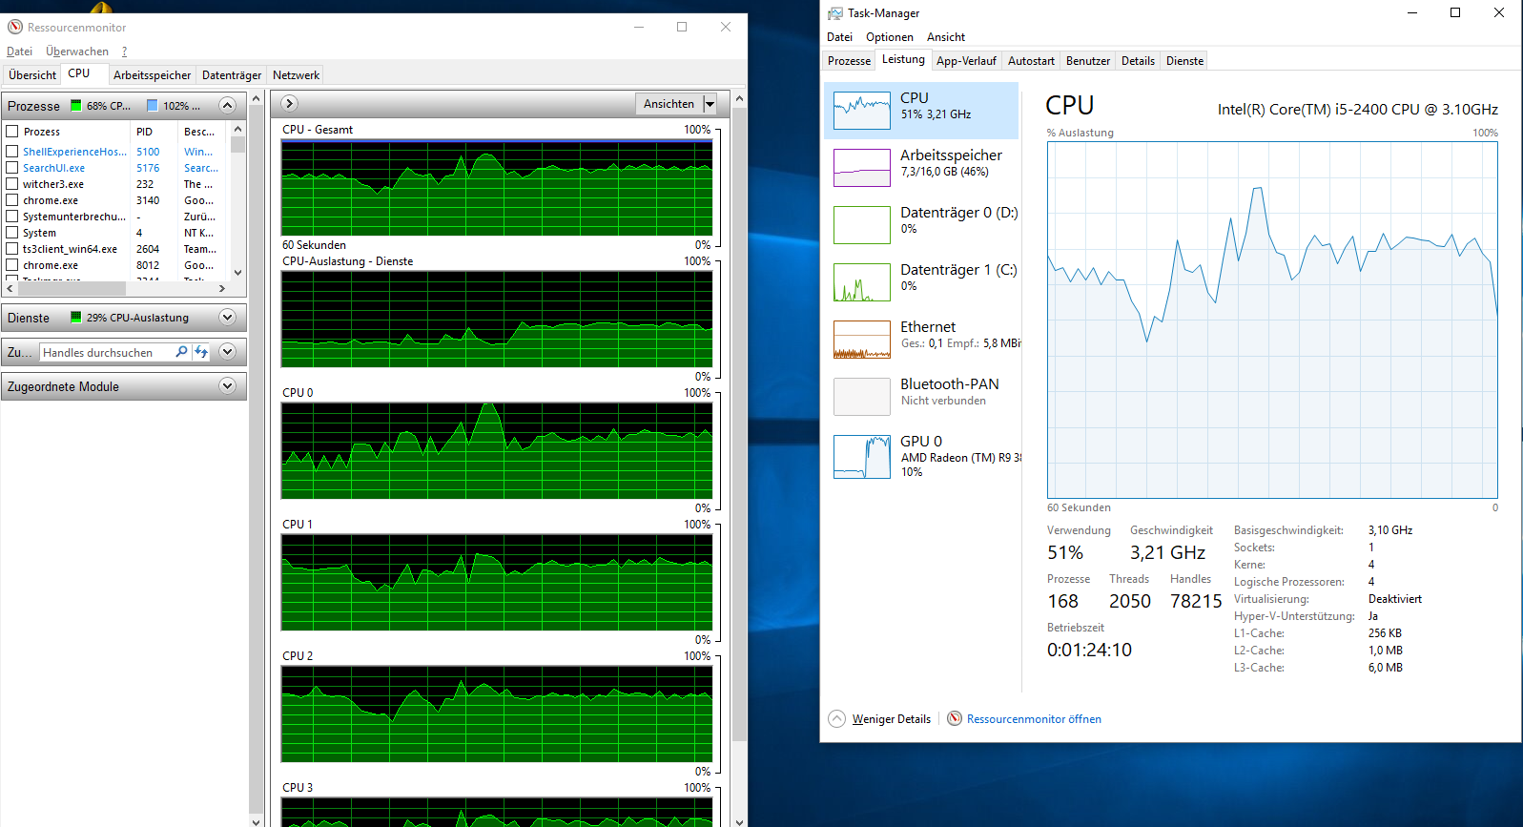Switch to Arbeitsspeicher tab in Ressourcenmonitor
The height and width of the screenshot is (827, 1523).
point(152,75)
